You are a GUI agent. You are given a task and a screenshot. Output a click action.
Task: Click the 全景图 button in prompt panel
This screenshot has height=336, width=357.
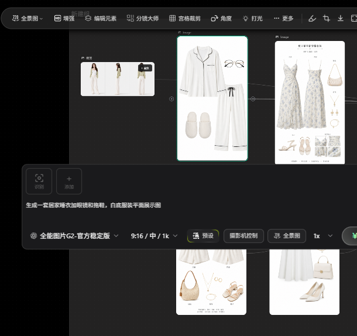click(287, 236)
